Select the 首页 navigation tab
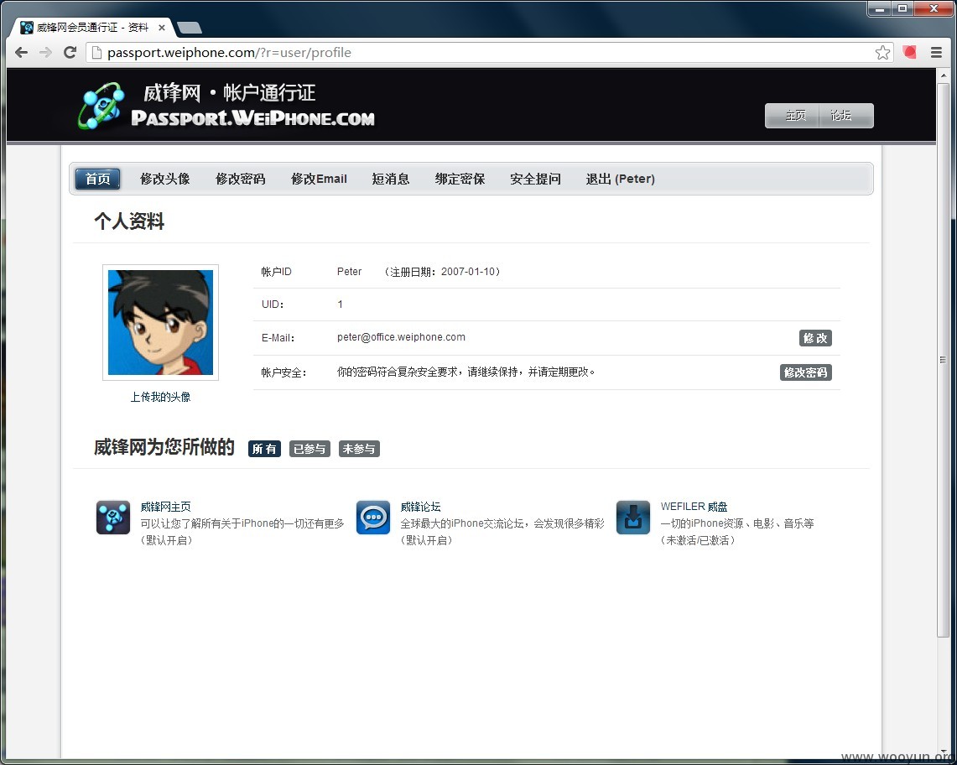 click(x=97, y=179)
